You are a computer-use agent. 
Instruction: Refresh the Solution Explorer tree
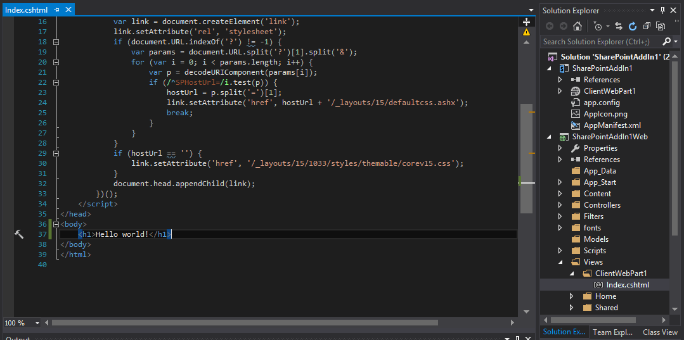tap(633, 26)
